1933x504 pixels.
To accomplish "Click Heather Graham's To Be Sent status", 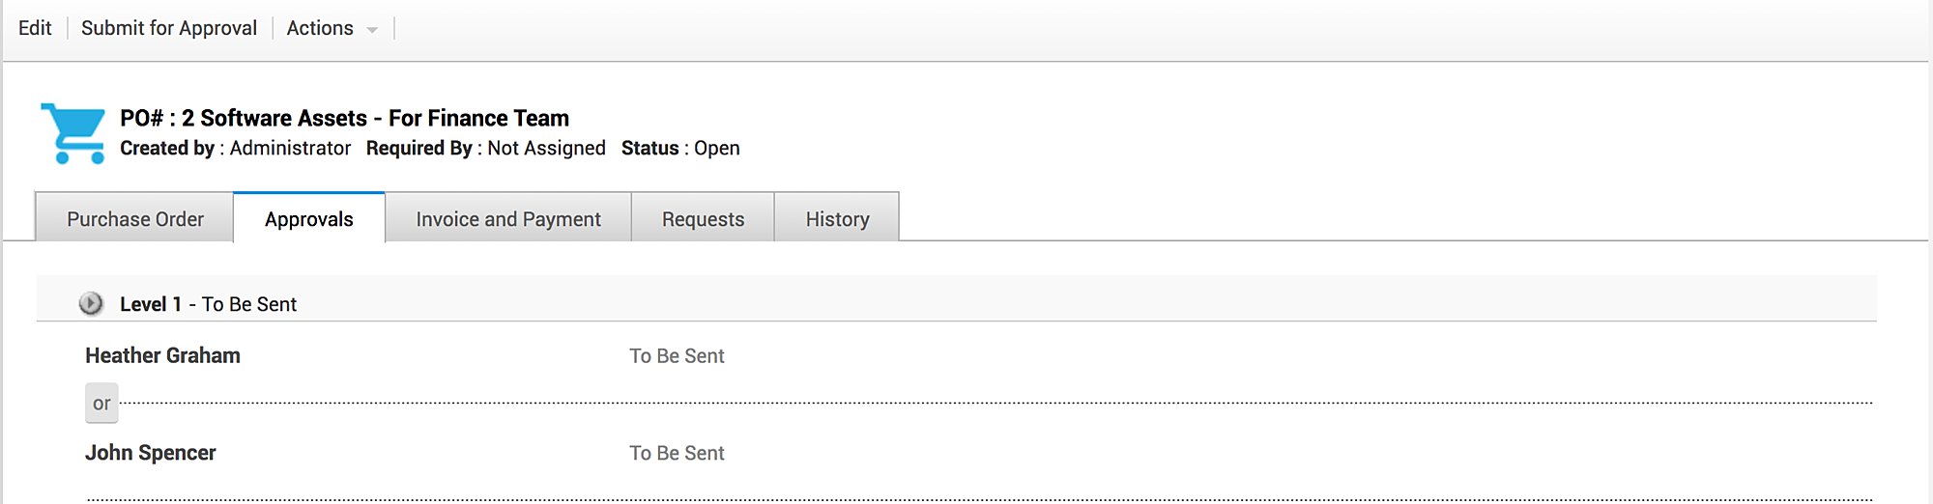I will click(677, 356).
